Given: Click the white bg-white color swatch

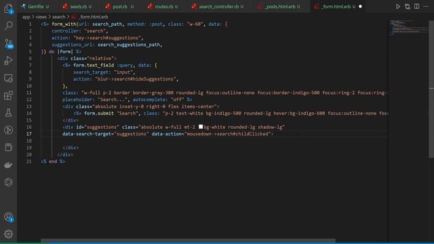Looking at the screenshot, I should (201, 127).
